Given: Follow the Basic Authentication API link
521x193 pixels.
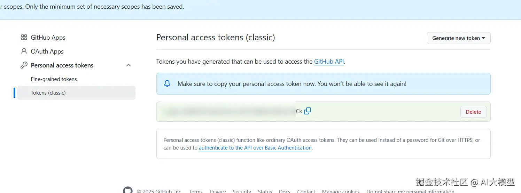Looking at the screenshot, I should (x=255, y=148).
